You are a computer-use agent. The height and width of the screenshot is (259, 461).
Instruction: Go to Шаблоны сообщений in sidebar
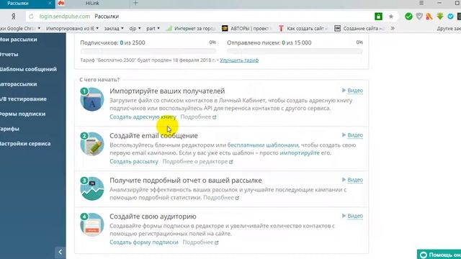pos(28,69)
